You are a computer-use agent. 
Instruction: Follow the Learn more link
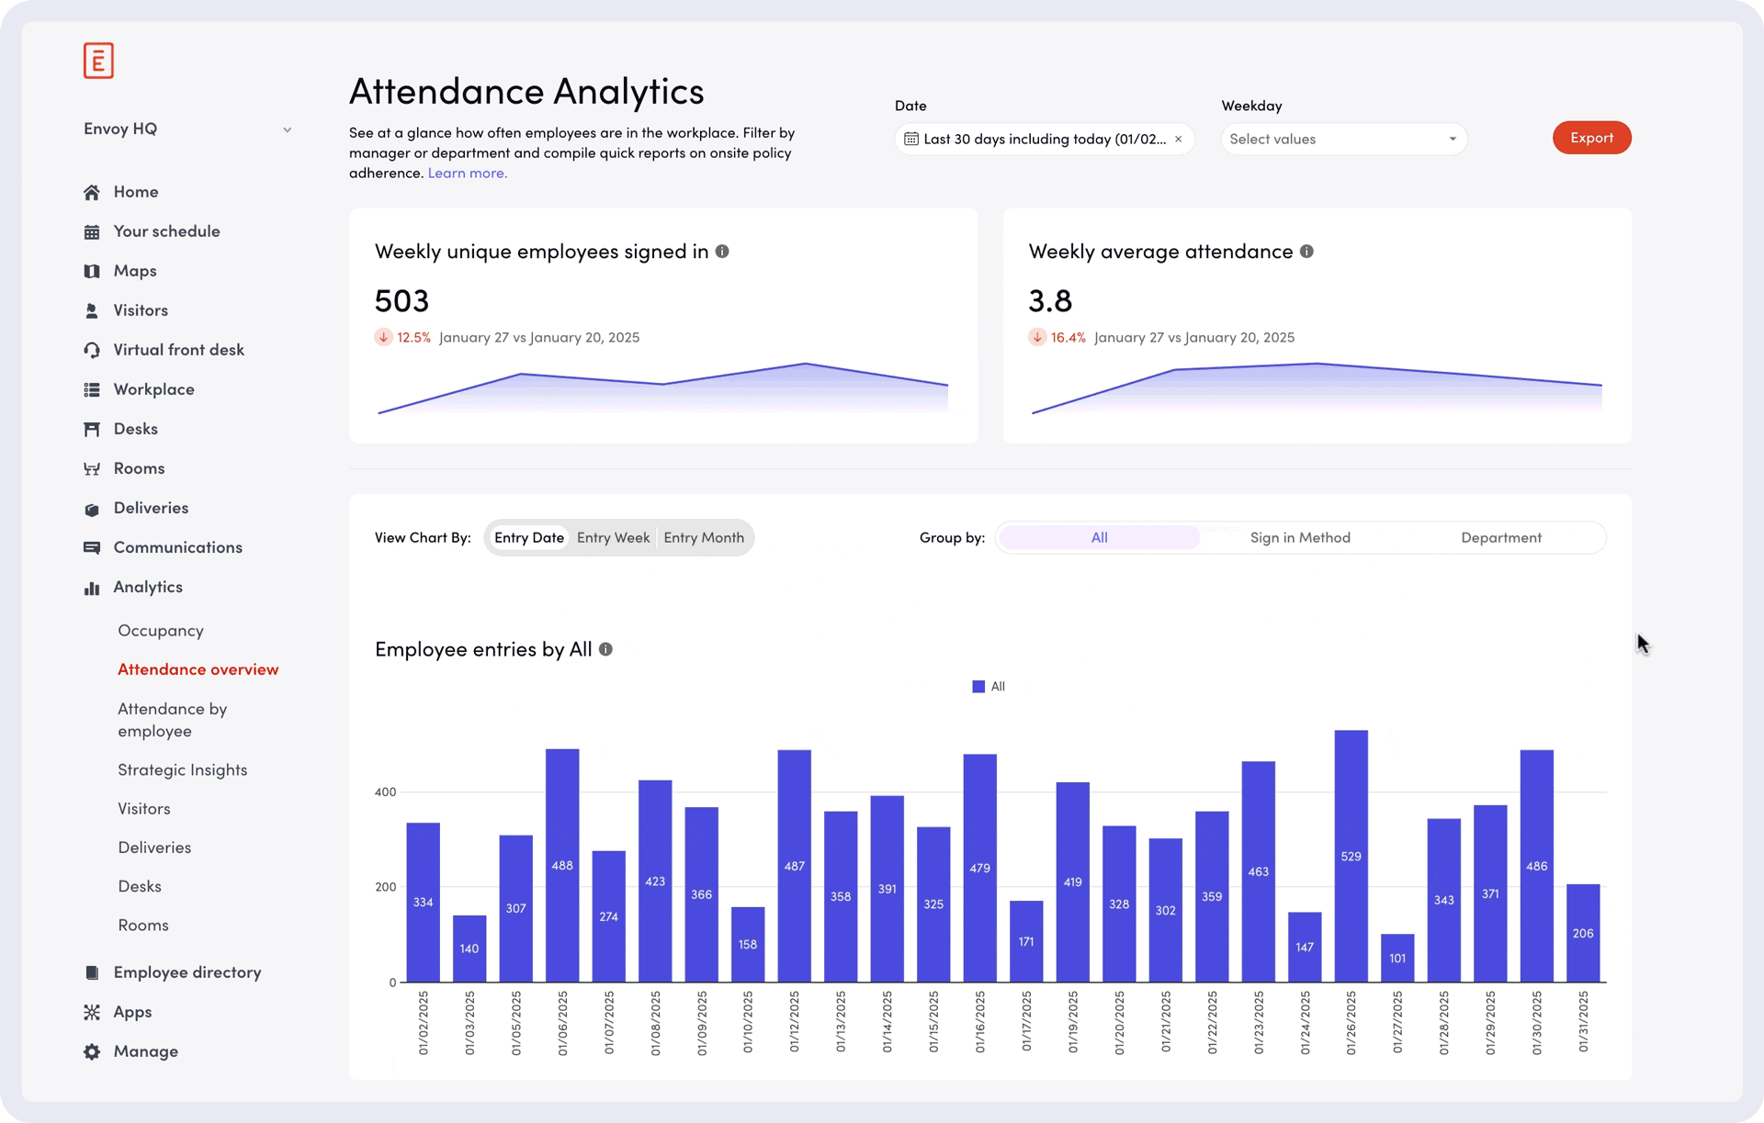pyautogui.click(x=467, y=173)
